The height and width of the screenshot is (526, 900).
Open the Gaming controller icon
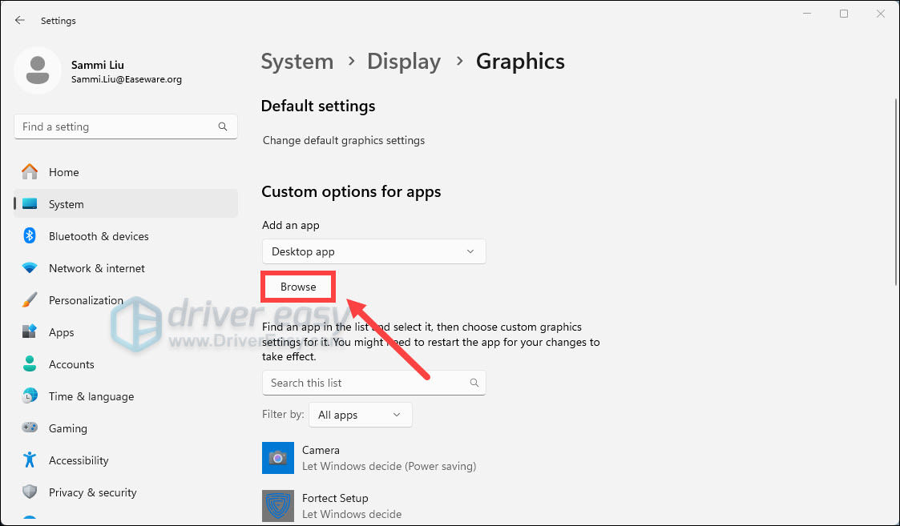30,428
